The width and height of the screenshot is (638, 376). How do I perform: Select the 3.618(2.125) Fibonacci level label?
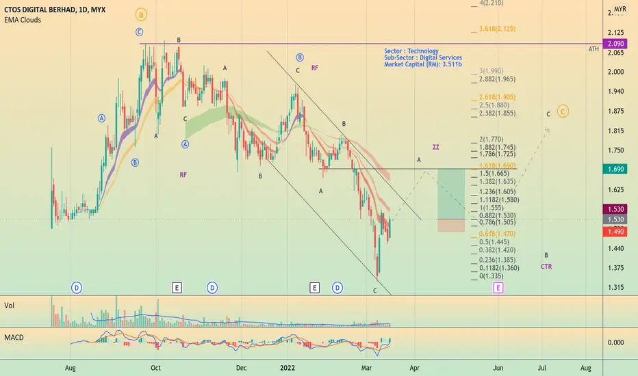coord(497,29)
